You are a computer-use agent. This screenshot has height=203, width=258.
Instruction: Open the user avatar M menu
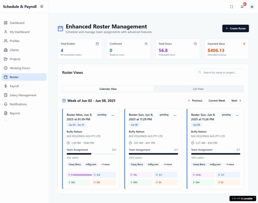(252, 7)
